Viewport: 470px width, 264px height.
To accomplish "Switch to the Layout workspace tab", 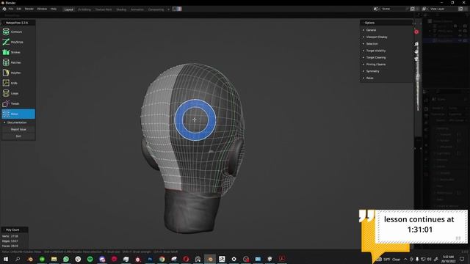I will pos(68,10).
